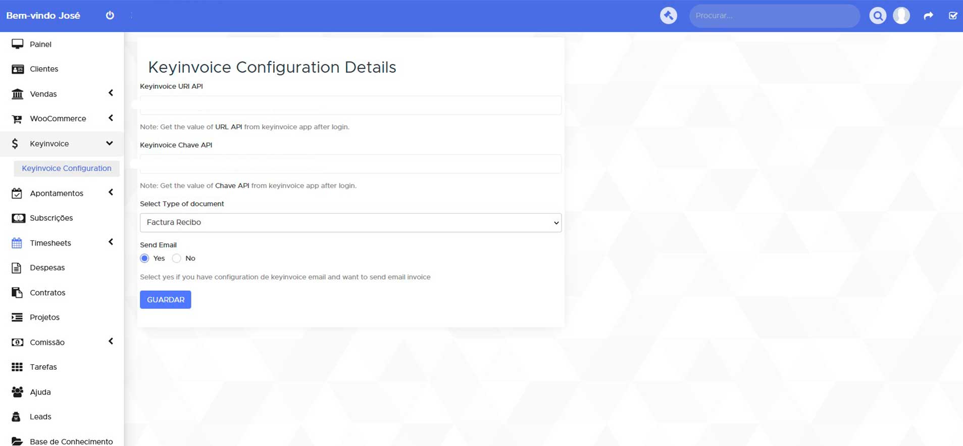The width and height of the screenshot is (963, 446).
Task: Open the checklist icon in the top-right corner
Action: [x=952, y=16]
